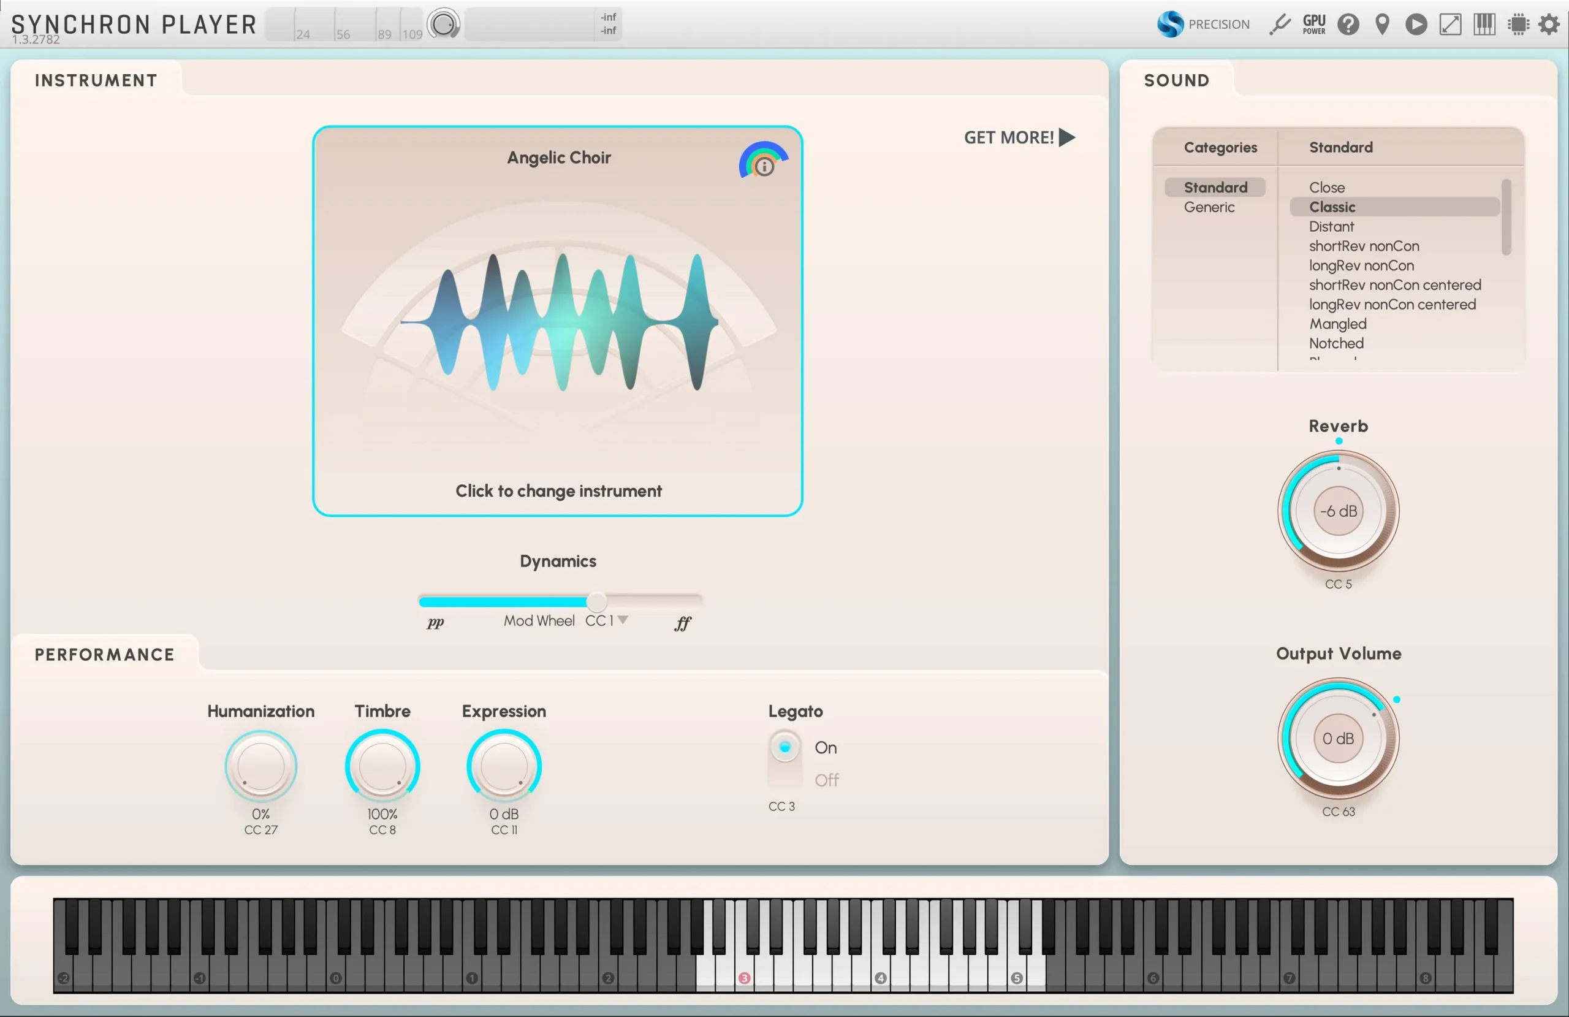
Task: Click to change instrument panel
Action: click(x=558, y=490)
